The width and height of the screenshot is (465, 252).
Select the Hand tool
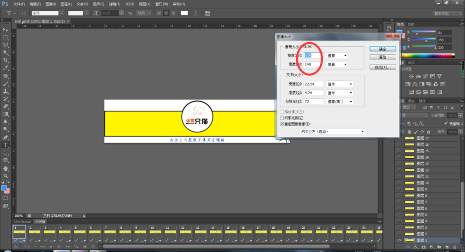click(x=5, y=168)
